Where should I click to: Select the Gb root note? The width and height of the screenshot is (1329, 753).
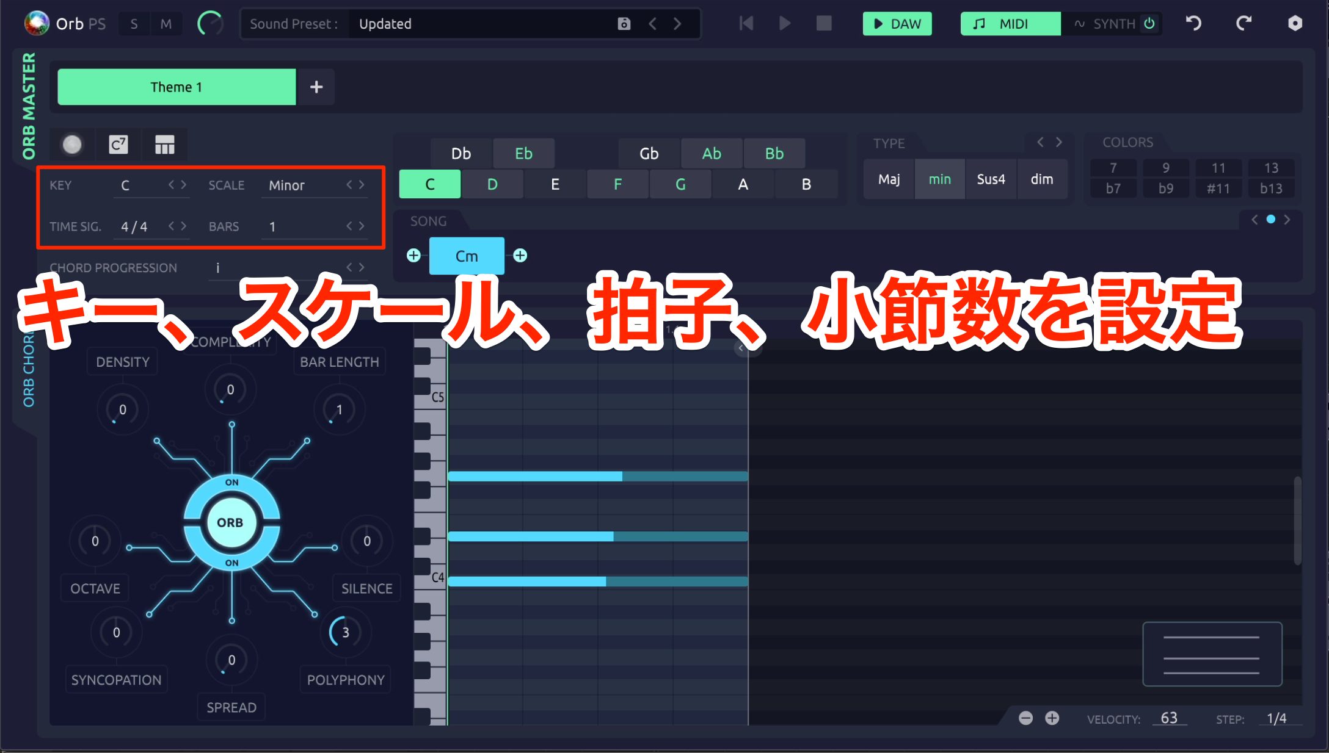649,154
